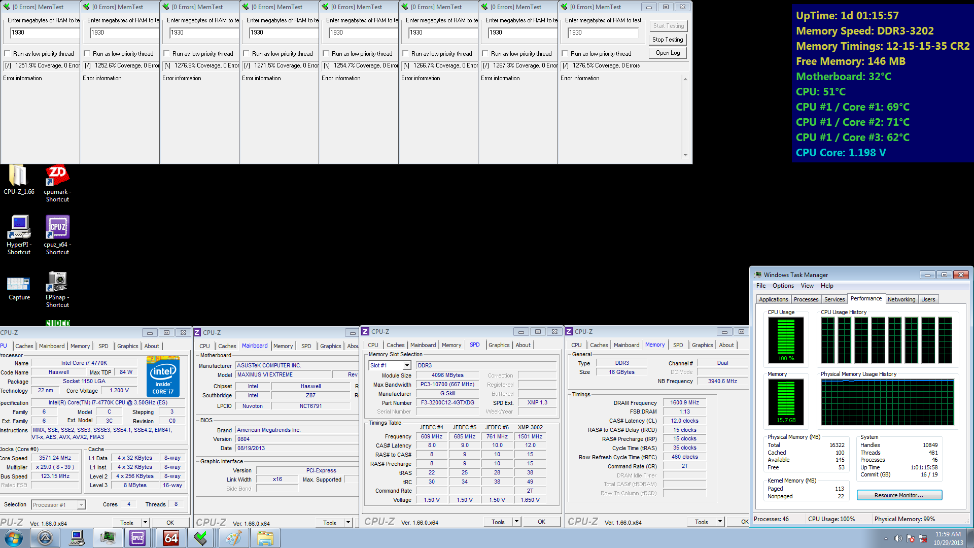This screenshot has width=974, height=548.
Task: Switch to Task Manager Processes tab
Action: pyautogui.click(x=806, y=299)
